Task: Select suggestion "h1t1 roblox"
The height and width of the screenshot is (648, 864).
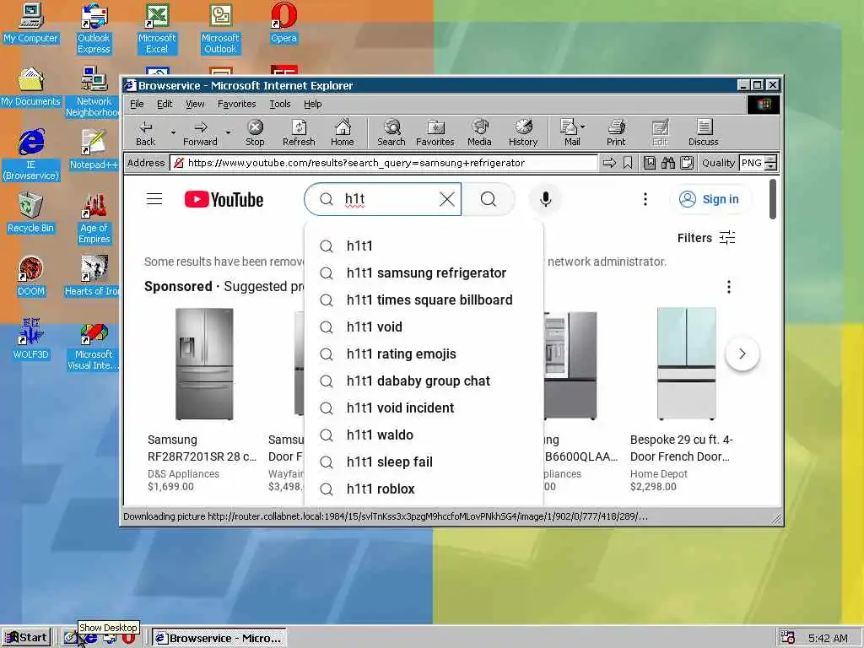Action: pos(424,489)
